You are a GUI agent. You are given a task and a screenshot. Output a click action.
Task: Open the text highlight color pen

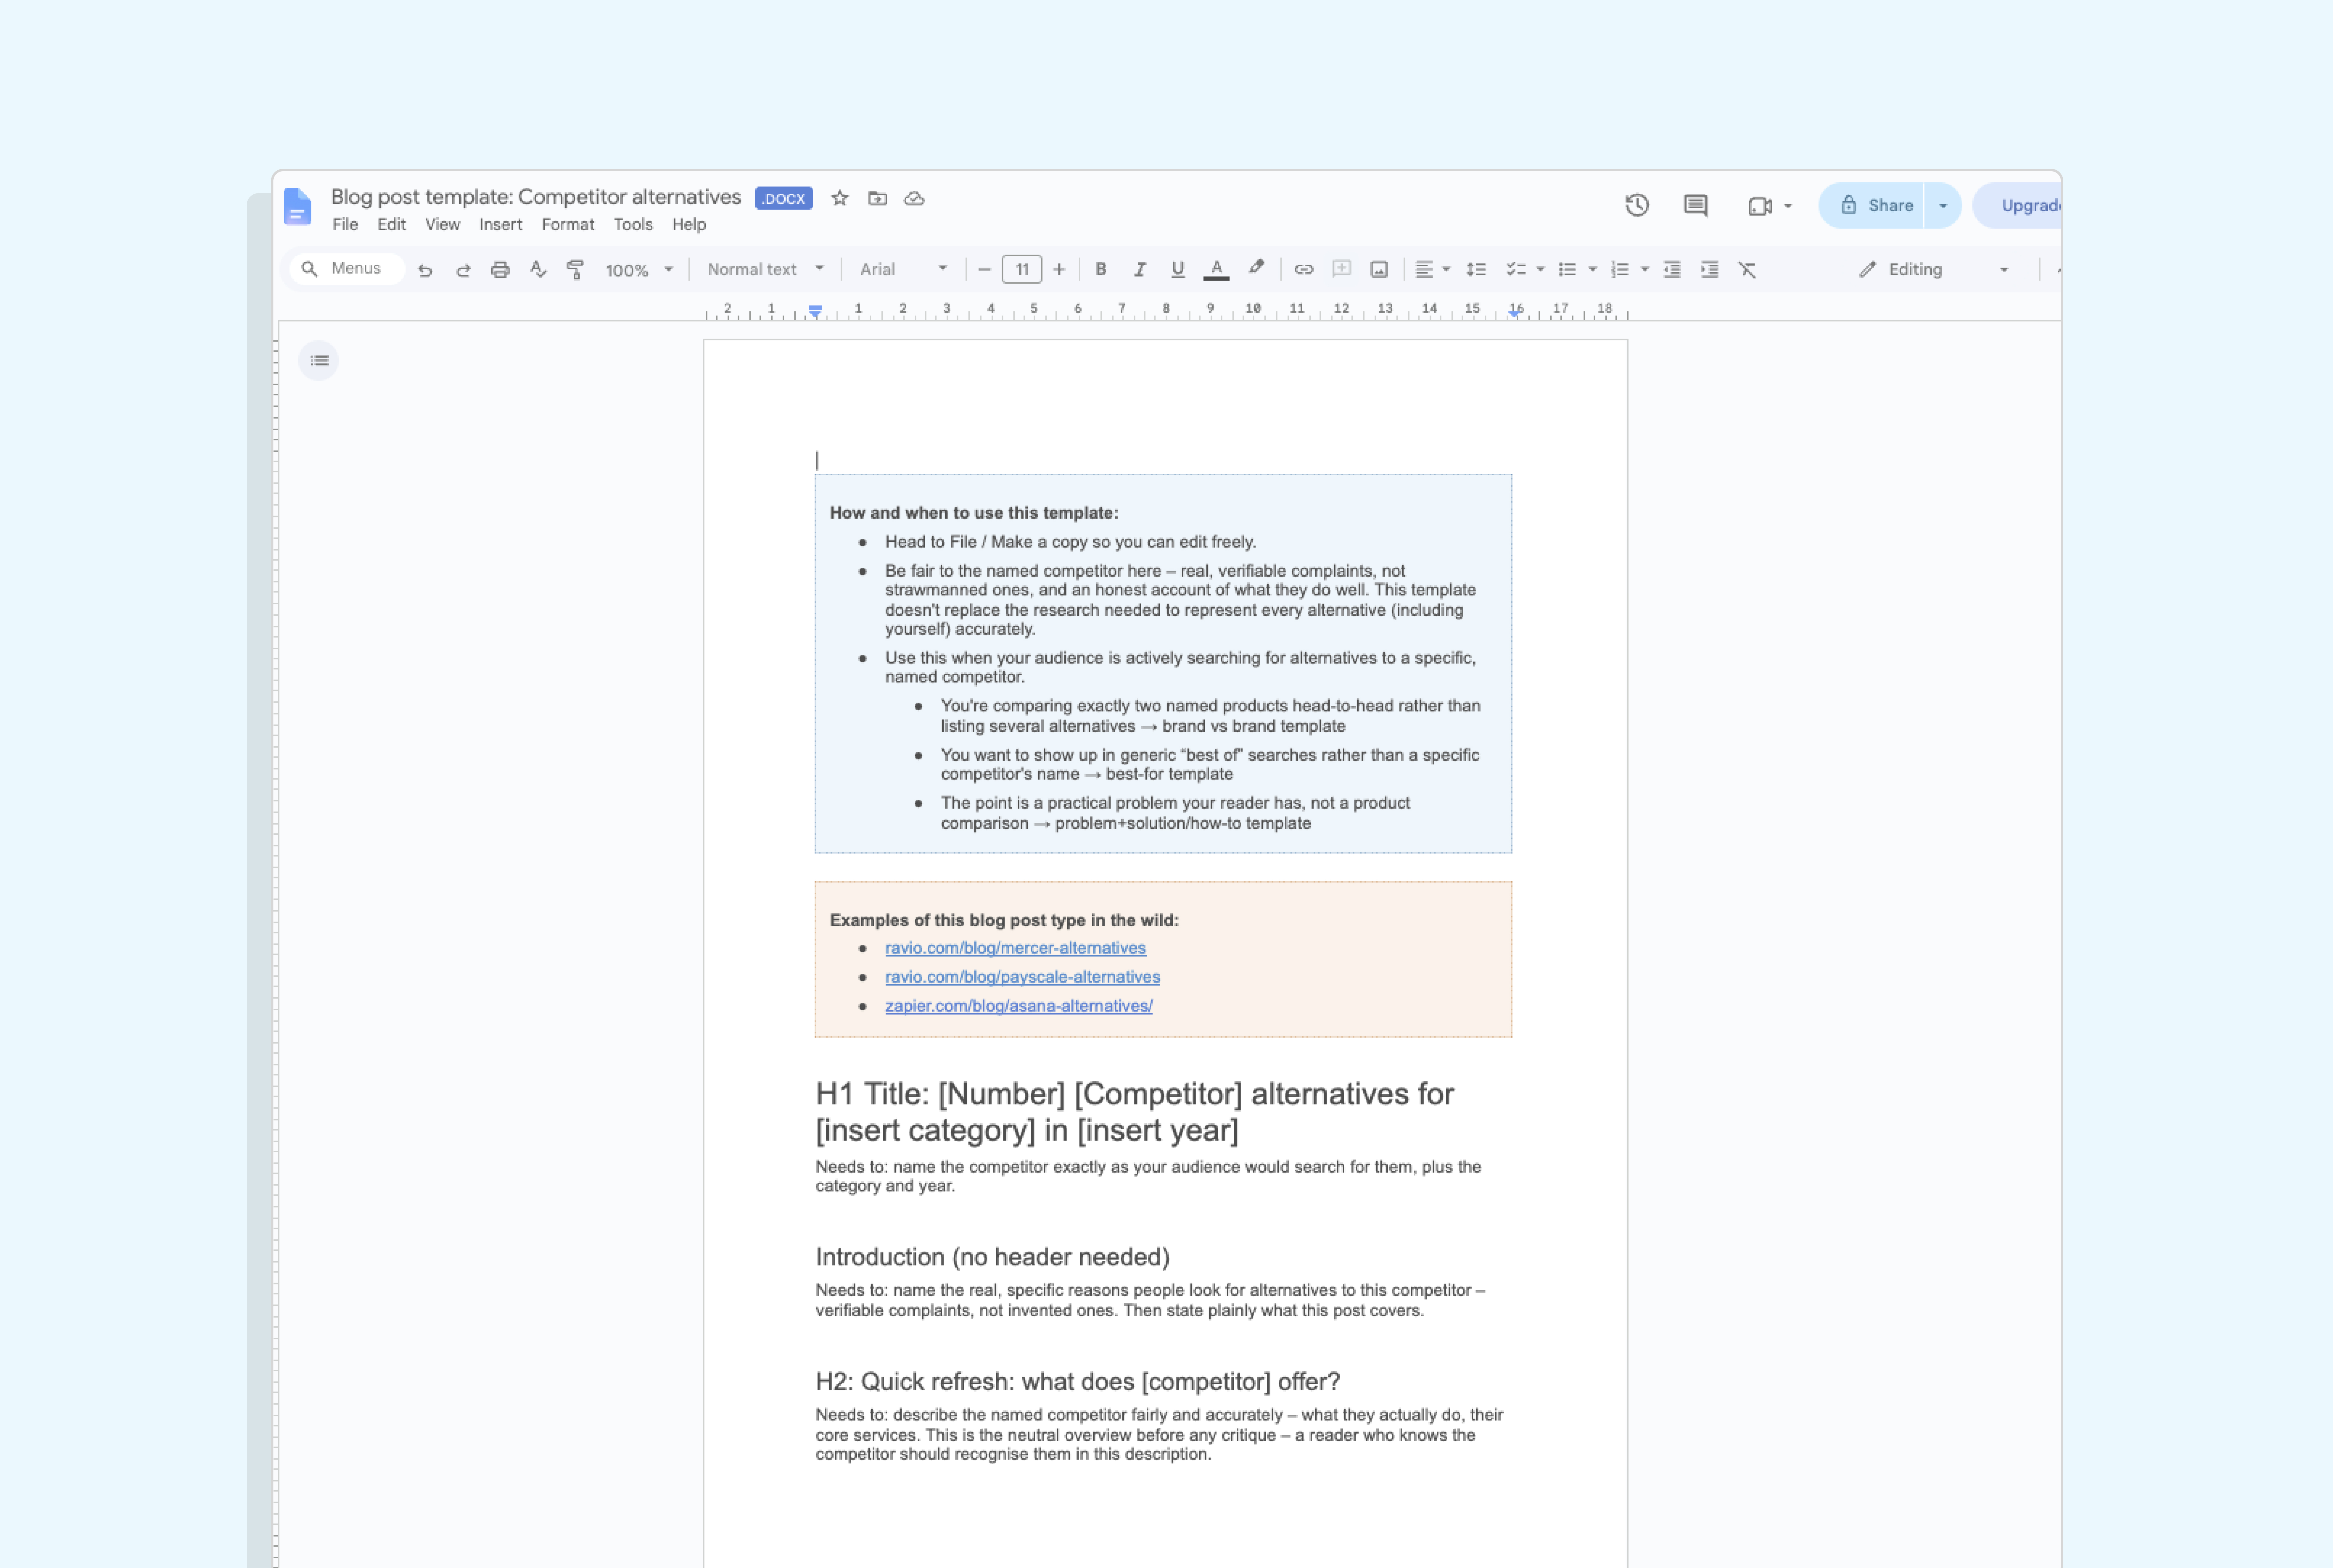(1256, 268)
